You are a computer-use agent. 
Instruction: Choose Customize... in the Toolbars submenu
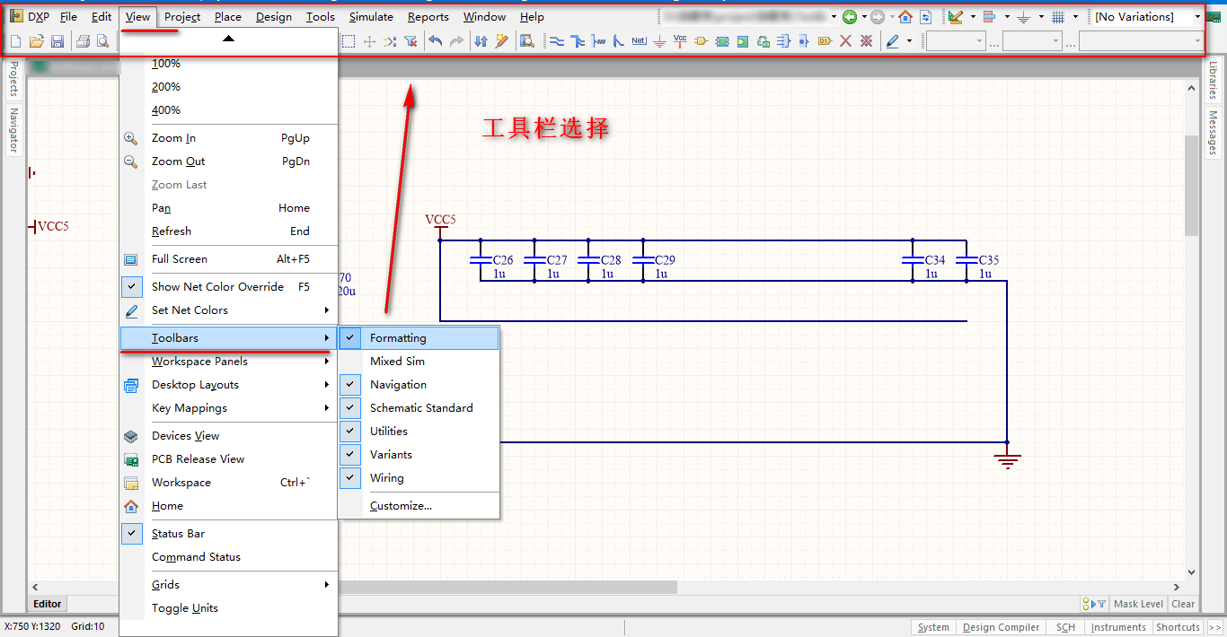[x=401, y=506]
